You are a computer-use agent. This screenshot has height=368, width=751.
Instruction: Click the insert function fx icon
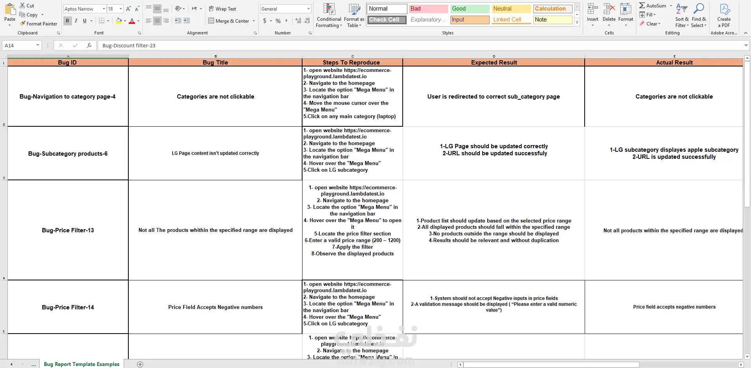coord(89,45)
